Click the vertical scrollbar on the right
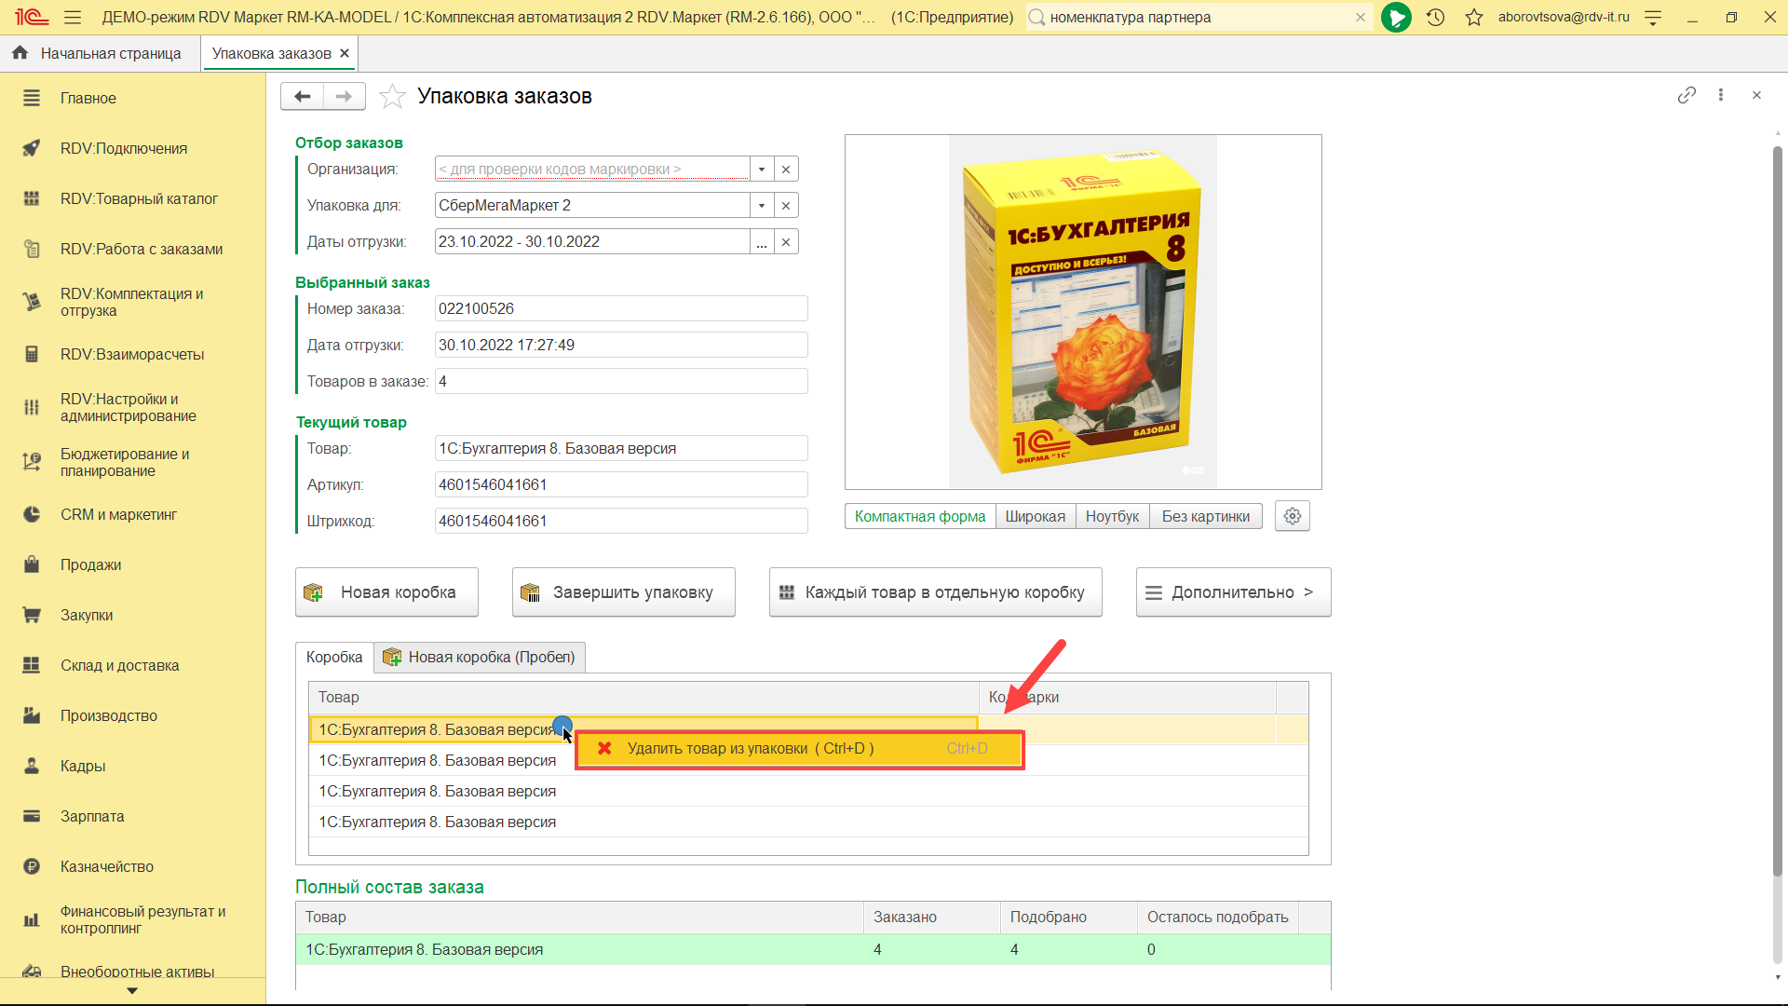The width and height of the screenshot is (1788, 1006). coord(1777,512)
